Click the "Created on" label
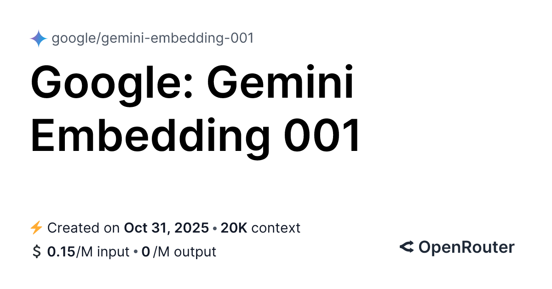Screen dimensions: 552x289 (x=85, y=228)
